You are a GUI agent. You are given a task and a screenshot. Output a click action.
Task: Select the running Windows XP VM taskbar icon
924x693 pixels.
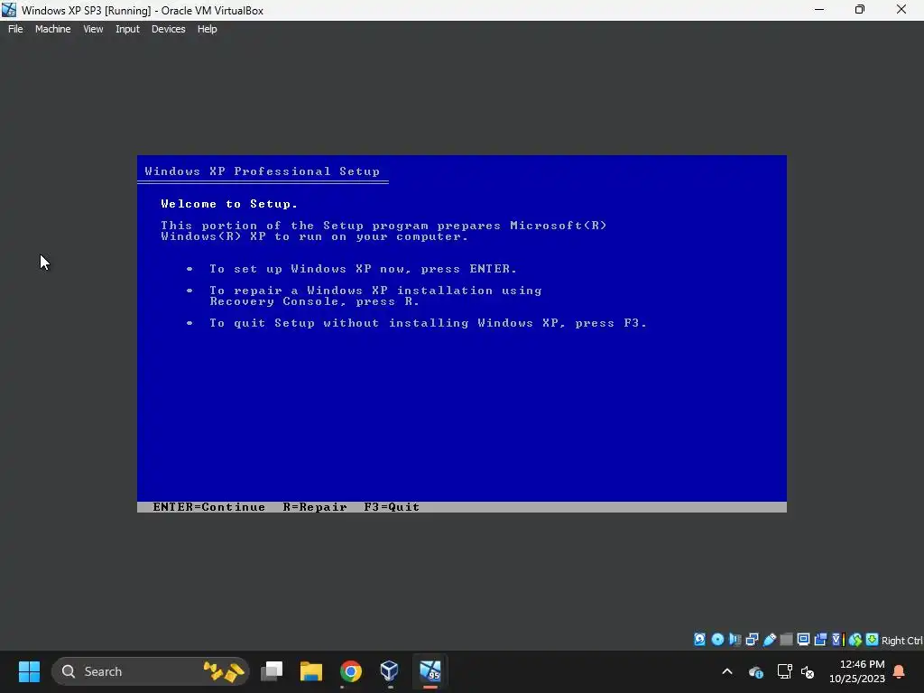coord(430,671)
